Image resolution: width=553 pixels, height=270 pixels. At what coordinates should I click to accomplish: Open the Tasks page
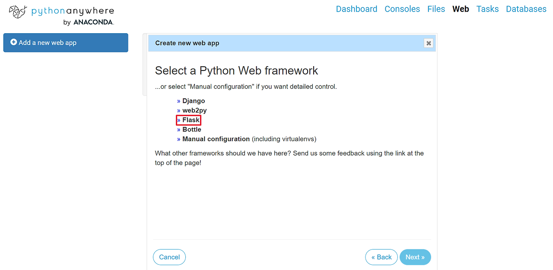[x=487, y=9]
